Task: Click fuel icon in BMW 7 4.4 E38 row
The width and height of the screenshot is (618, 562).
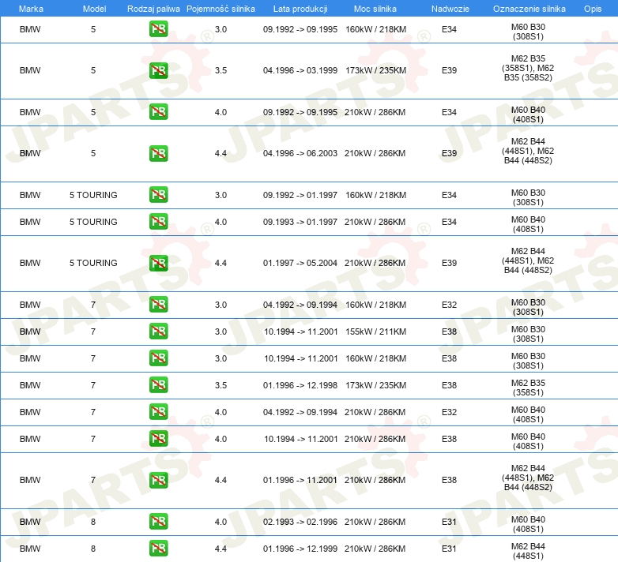Action: coord(158,480)
